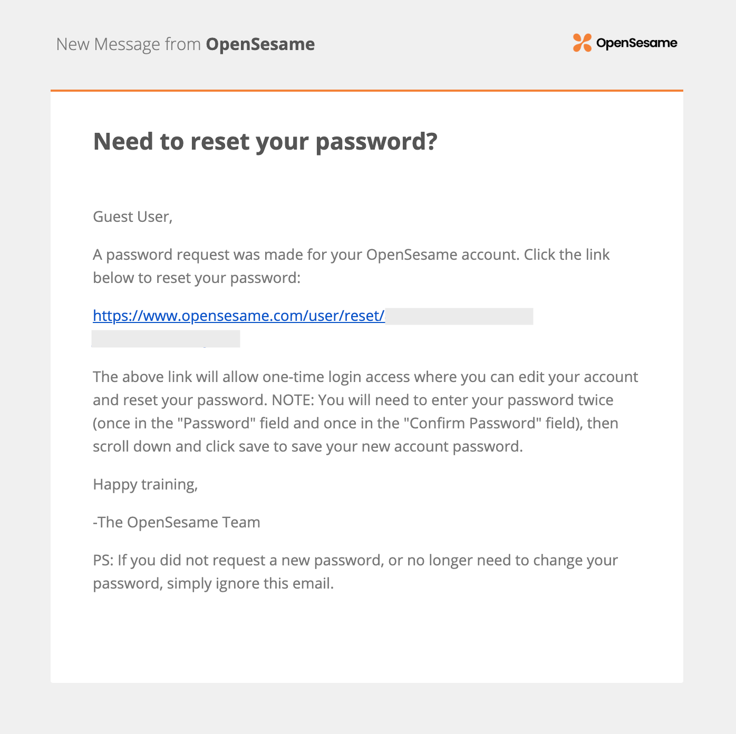736x734 pixels.
Task: Click the OpenSesame wordmark beside the logo
Action: click(x=636, y=43)
